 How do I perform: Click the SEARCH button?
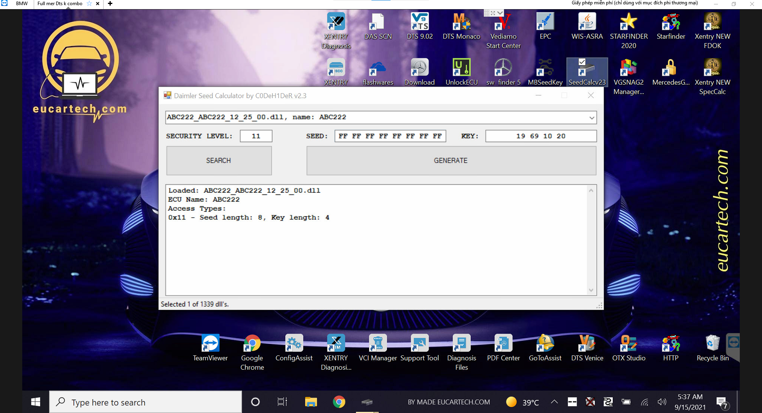pyautogui.click(x=219, y=160)
